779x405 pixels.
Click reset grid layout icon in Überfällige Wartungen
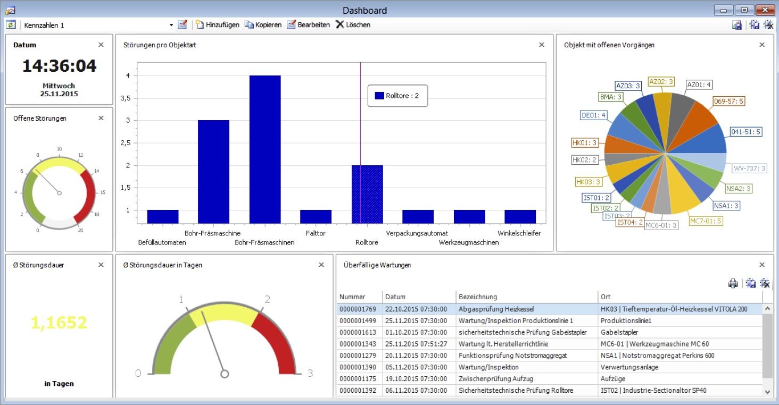coord(765,283)
